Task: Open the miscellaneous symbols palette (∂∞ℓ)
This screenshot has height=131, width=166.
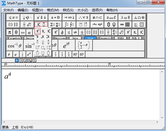Action: pos(111,18)
